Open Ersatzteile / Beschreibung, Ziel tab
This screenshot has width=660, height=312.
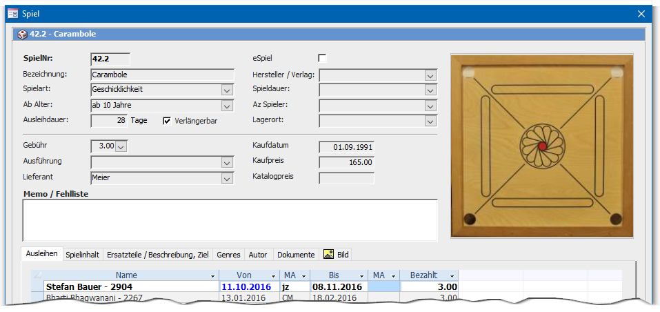(158, 254)
